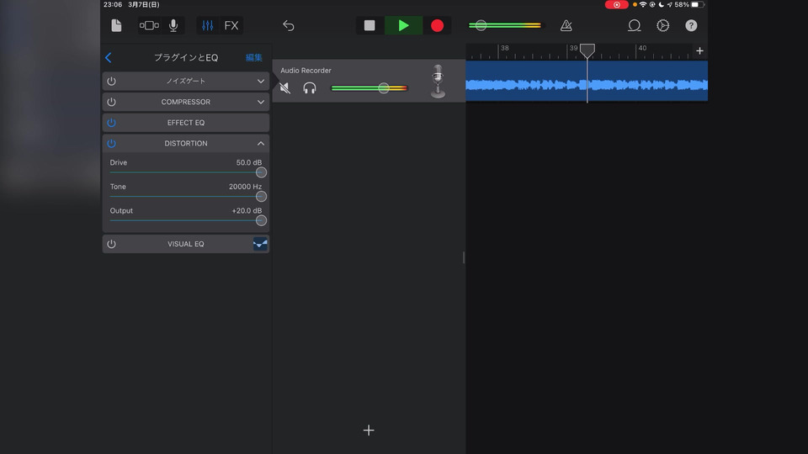The width and height of the screenshot is (808, 454).
Task: Go back with the blue chevron
Action: pos(109,58)
